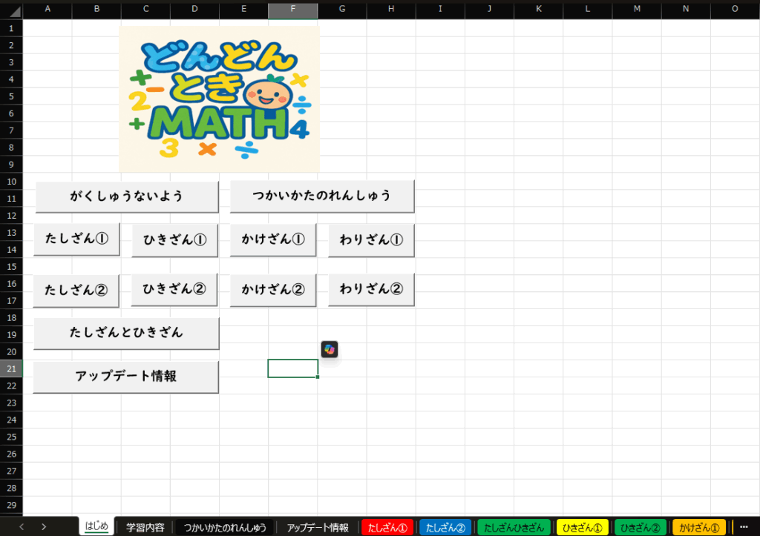Open the more sheets ellipsis at tab bar end
This screenshot has height=536, width=760.
(744, 527)
